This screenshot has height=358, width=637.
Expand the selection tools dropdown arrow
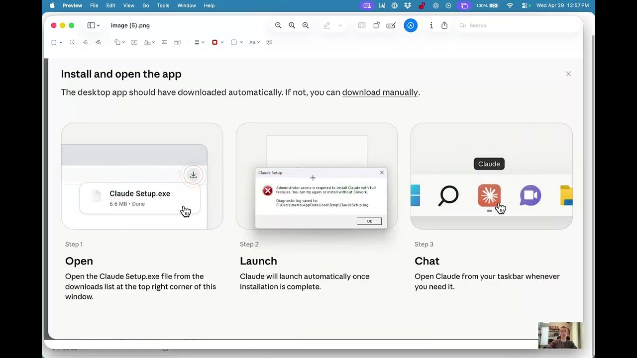tap(61, 42)
